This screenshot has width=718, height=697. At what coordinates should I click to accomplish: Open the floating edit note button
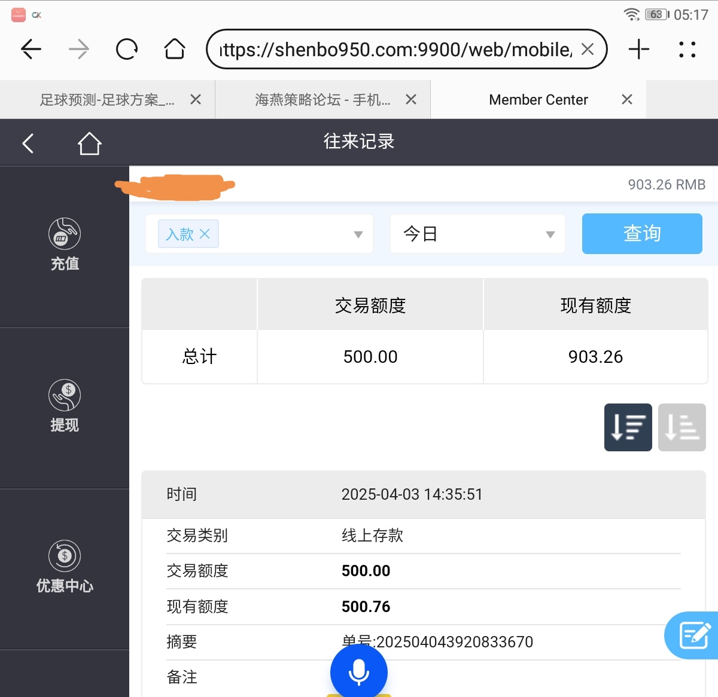694,635
